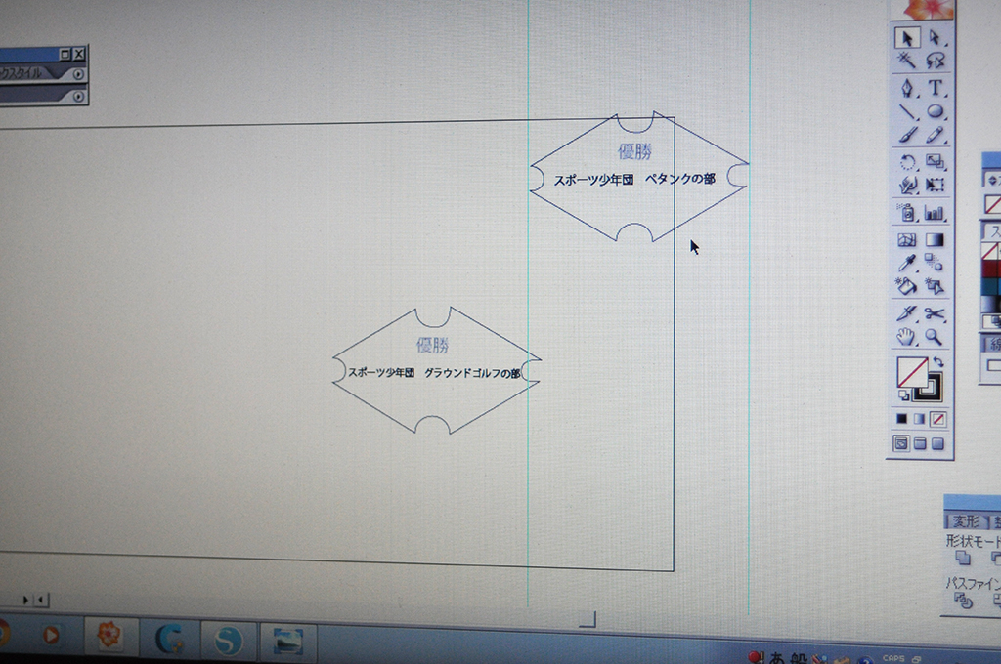Select the Hand tool

click(x=907, y=337)
